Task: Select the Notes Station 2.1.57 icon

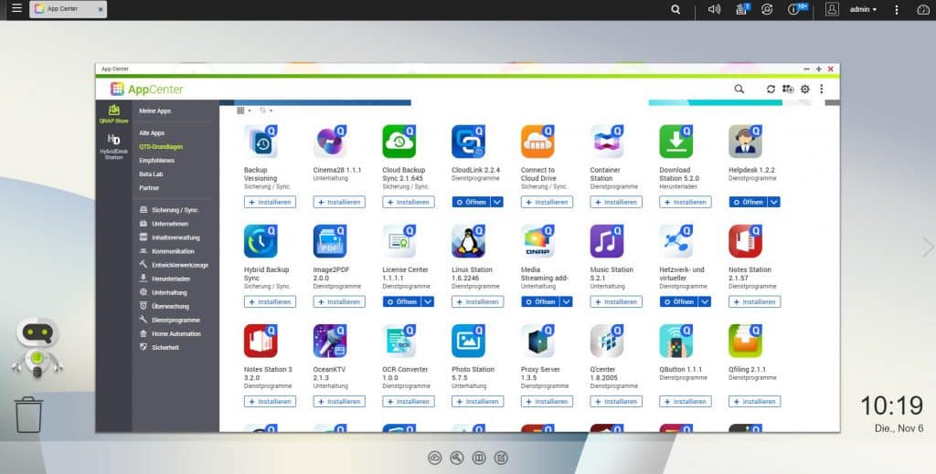Action: pos(746,241)
